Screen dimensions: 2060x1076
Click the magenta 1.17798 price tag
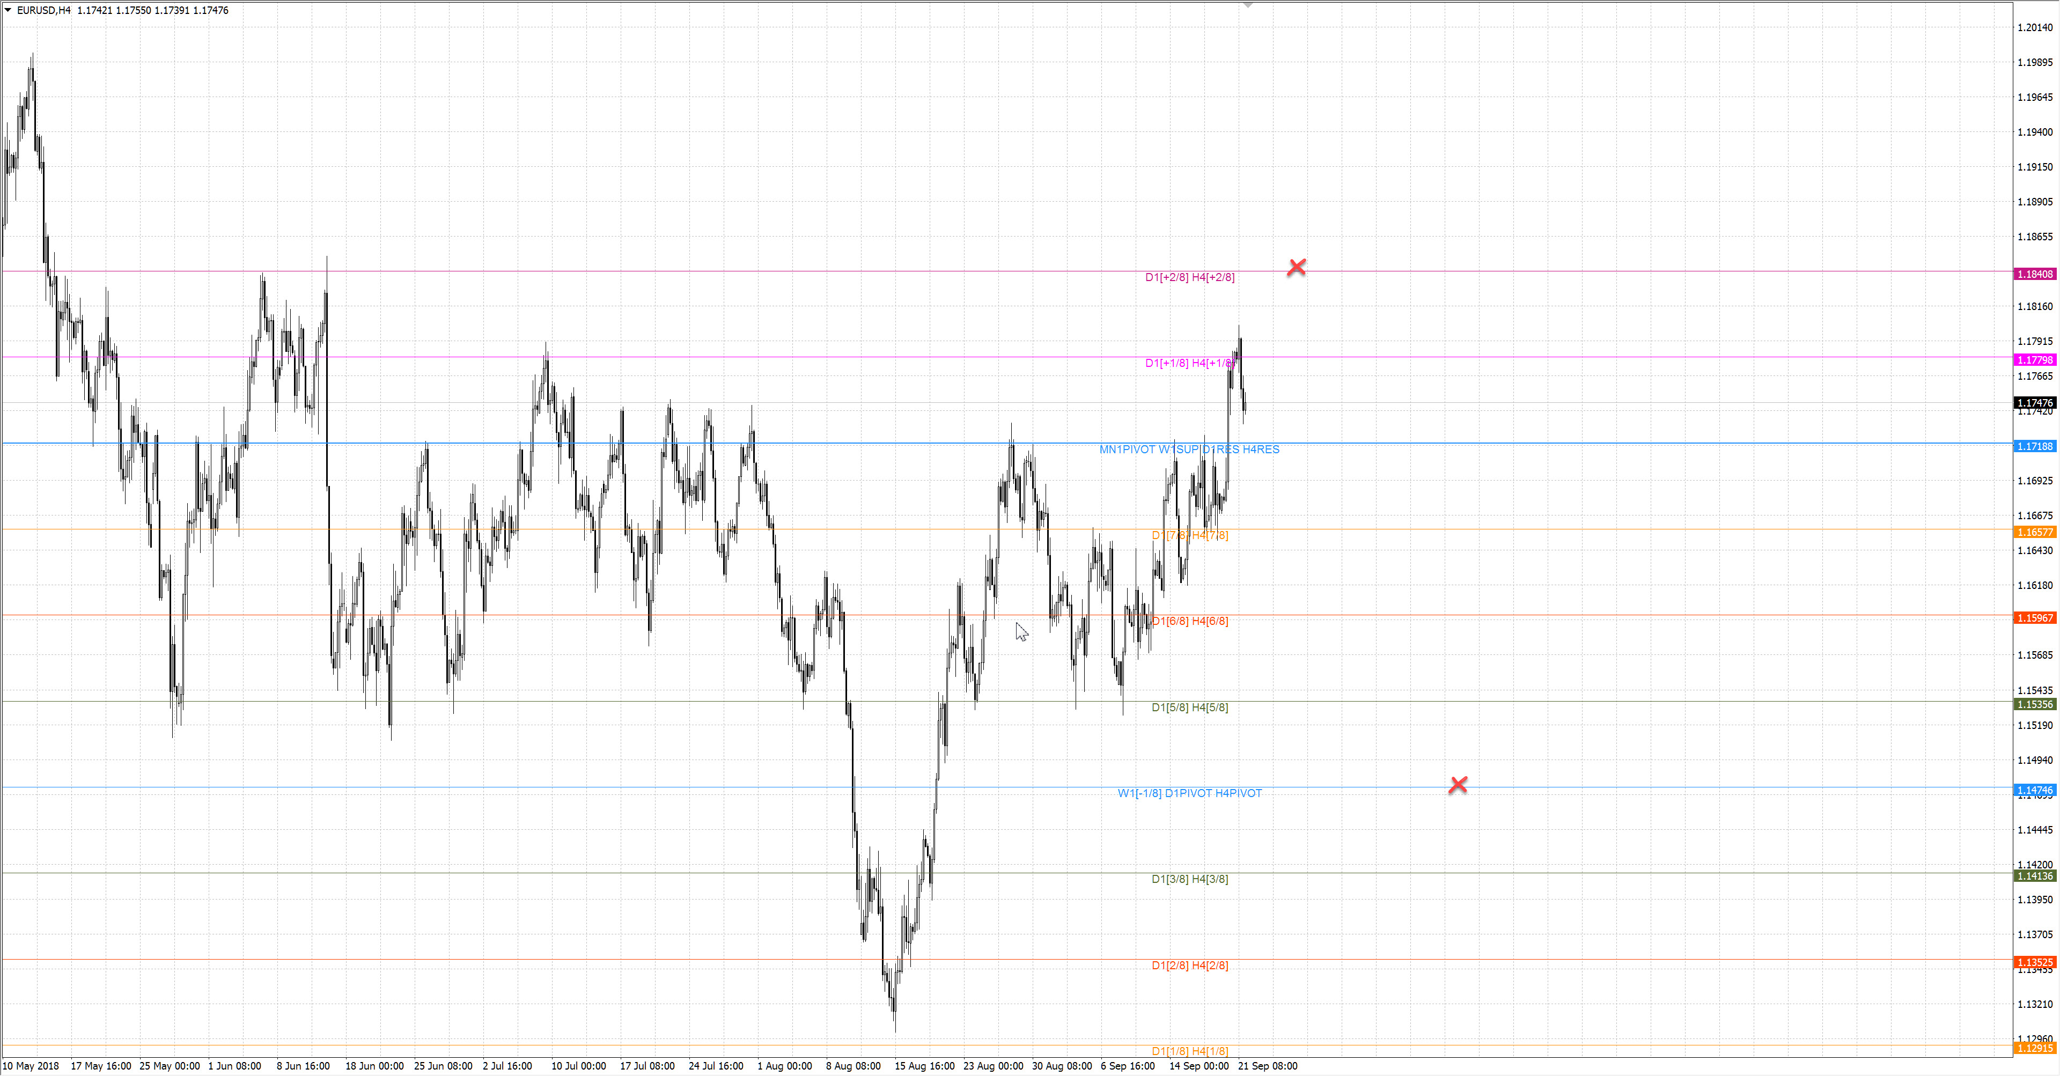[2034, 360]
